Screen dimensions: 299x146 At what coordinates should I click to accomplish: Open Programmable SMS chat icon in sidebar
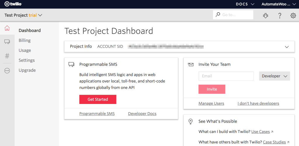[7, 42]
